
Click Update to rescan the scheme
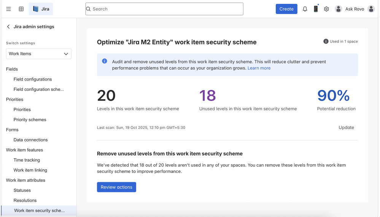click(346, 128)
